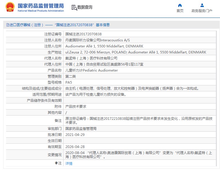Select the Interacoustics A/S registrant name cell
Image resolution: width=220 pixels, height=171 pixels.
click(98, 40)
